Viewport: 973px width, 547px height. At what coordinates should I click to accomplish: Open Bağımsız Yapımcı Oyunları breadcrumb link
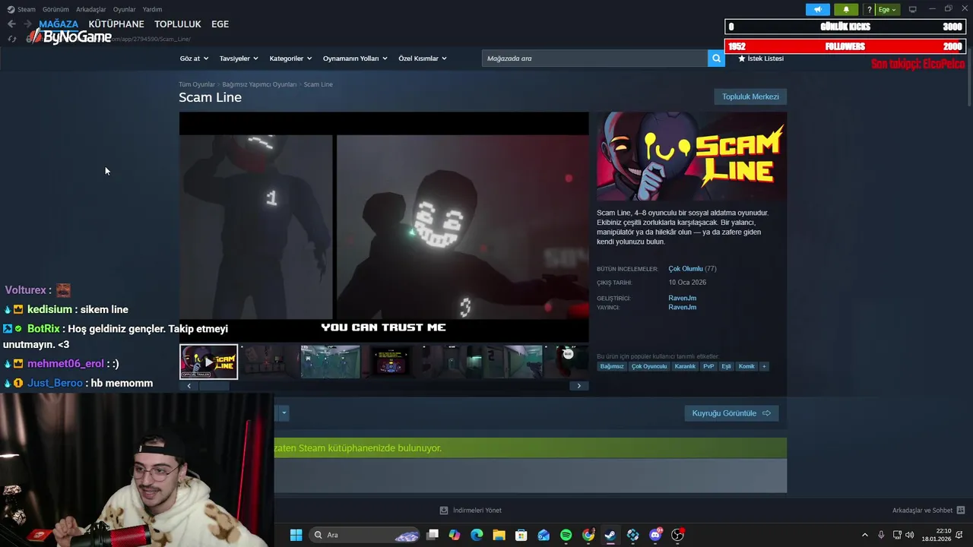pos(259,84)
